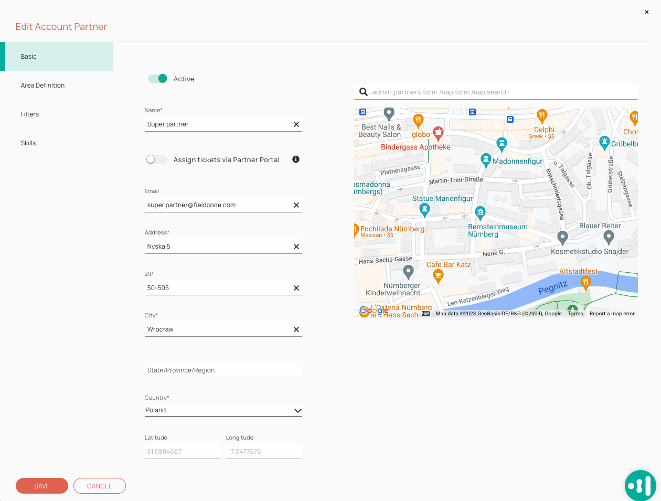
Task: Click the Street View pegman on the map
Action: pos(572,310)
